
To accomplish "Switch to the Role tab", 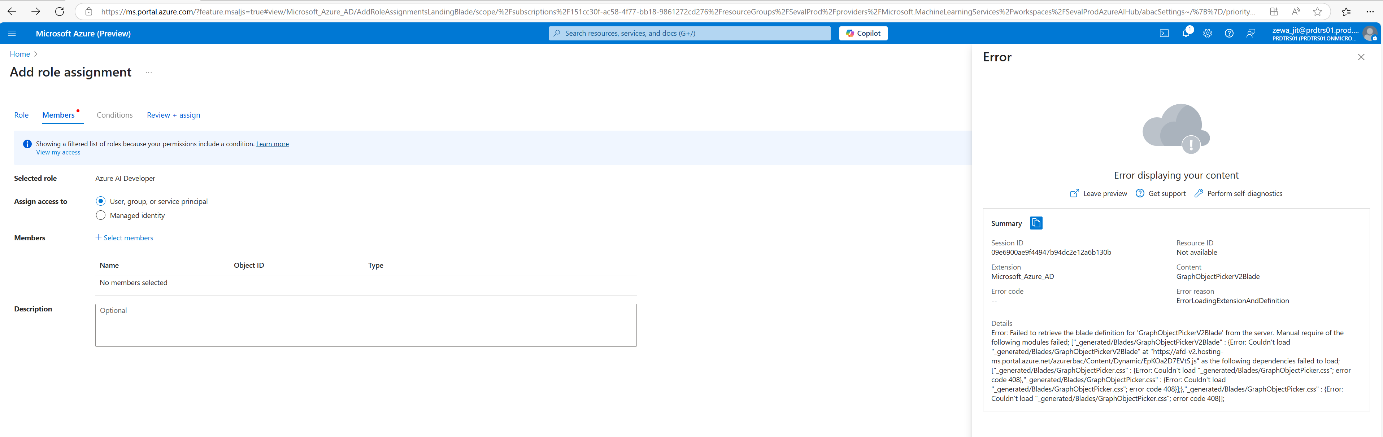I will (x=21, y=115).
